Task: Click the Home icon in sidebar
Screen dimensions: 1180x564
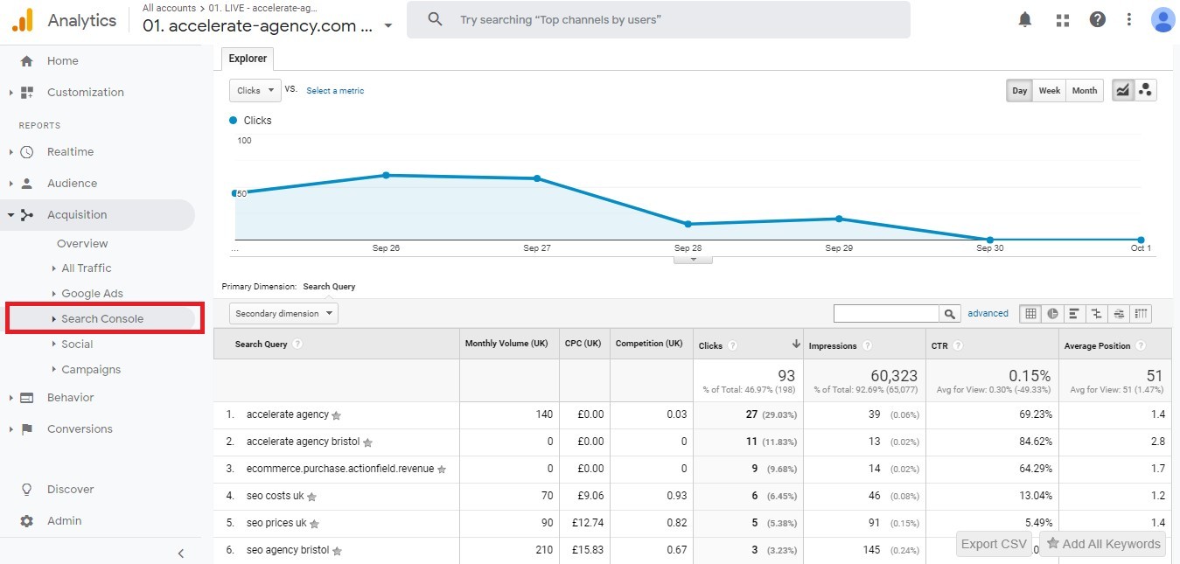Action: coord(26,61)
